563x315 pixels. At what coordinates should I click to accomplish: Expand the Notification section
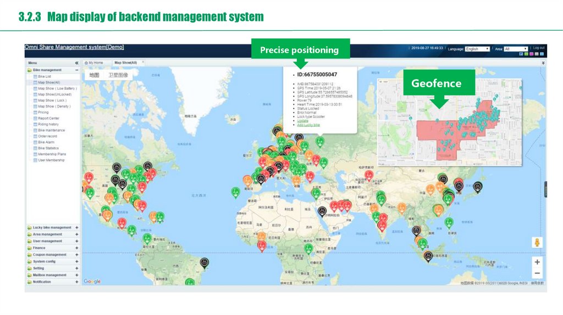[76, 282]
